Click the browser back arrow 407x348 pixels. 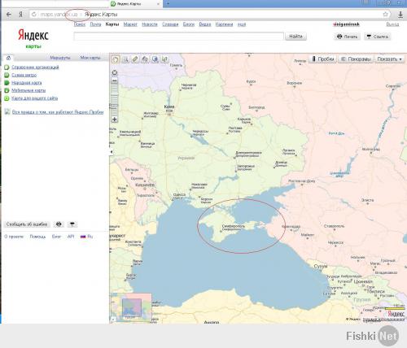9,15
